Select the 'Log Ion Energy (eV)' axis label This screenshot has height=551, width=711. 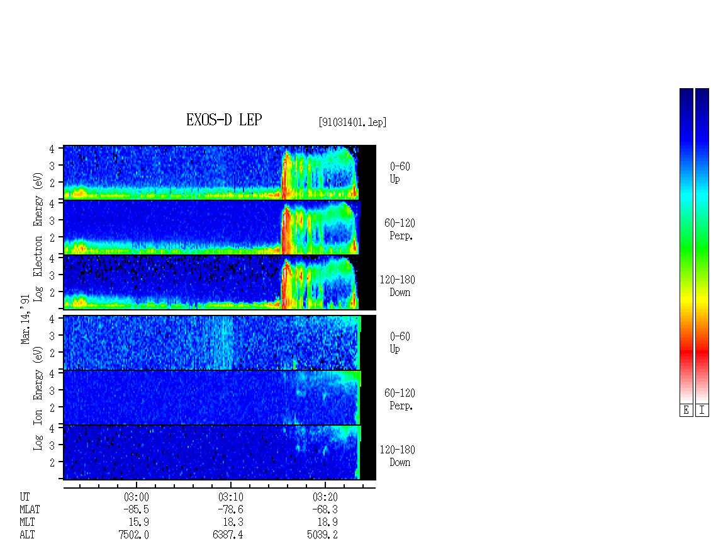click(x=38, y=399)
